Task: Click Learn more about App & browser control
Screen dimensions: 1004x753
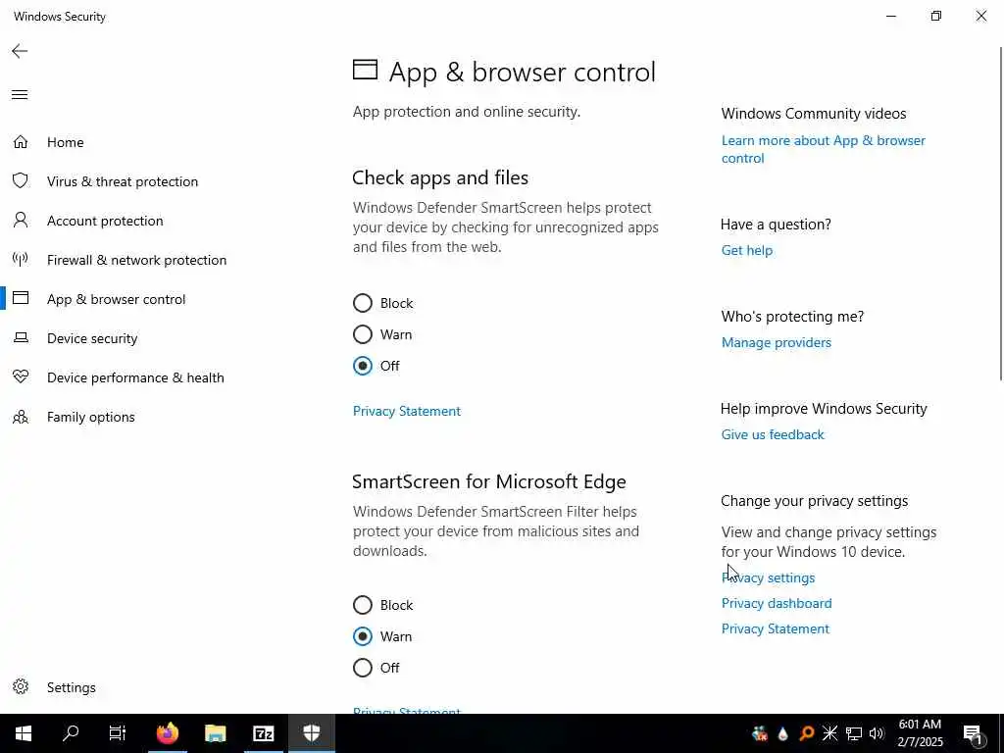Action: [823, 149]
